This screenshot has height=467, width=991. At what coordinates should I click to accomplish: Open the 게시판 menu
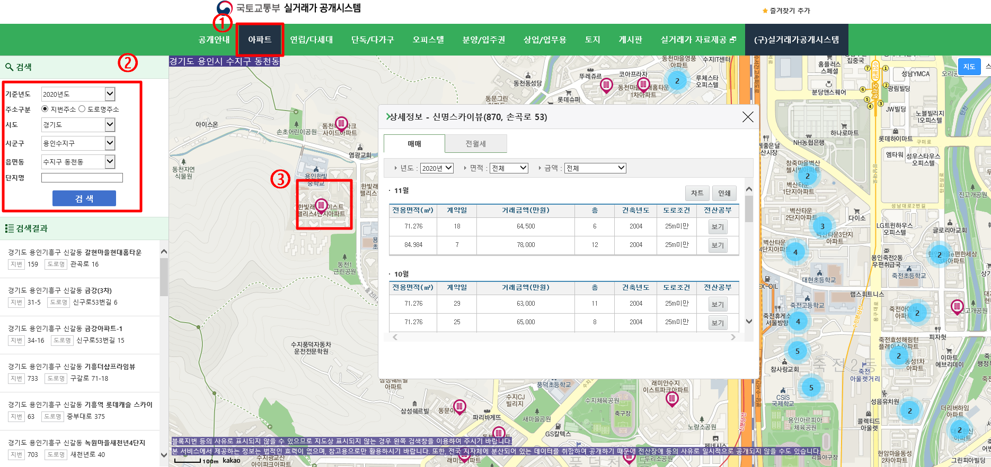[x=631, y=40]
